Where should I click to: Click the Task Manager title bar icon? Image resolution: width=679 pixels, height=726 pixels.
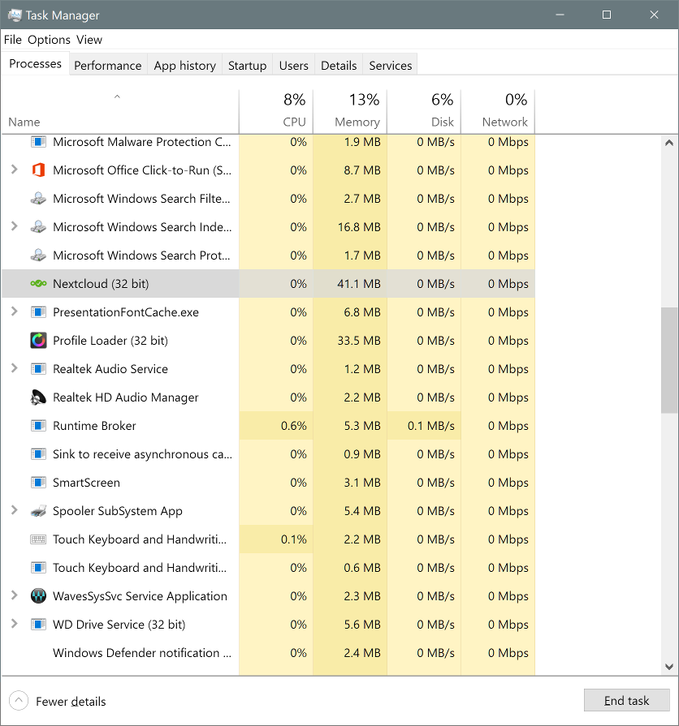(x=15, y=15)
